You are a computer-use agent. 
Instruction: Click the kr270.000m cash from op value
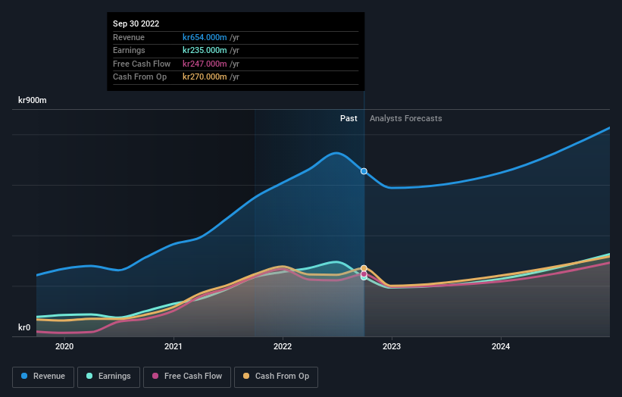(x=205, y=77)
